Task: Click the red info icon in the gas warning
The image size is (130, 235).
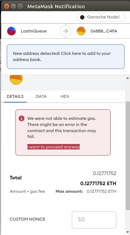Action: point(22,118)
